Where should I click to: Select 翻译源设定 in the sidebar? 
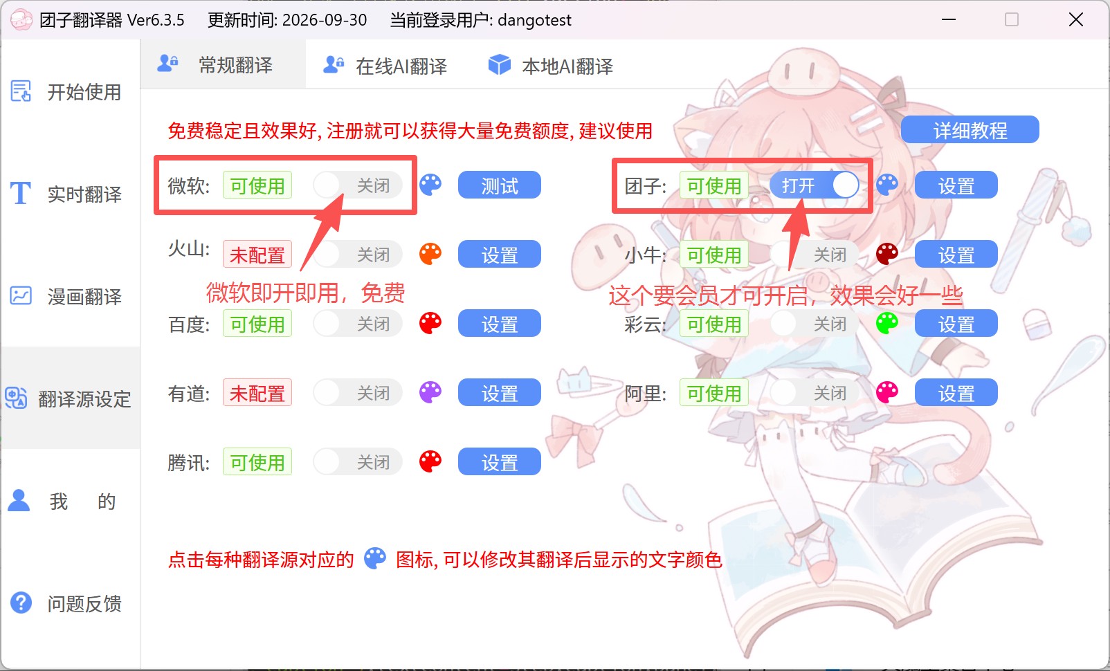tap(71, 398)
